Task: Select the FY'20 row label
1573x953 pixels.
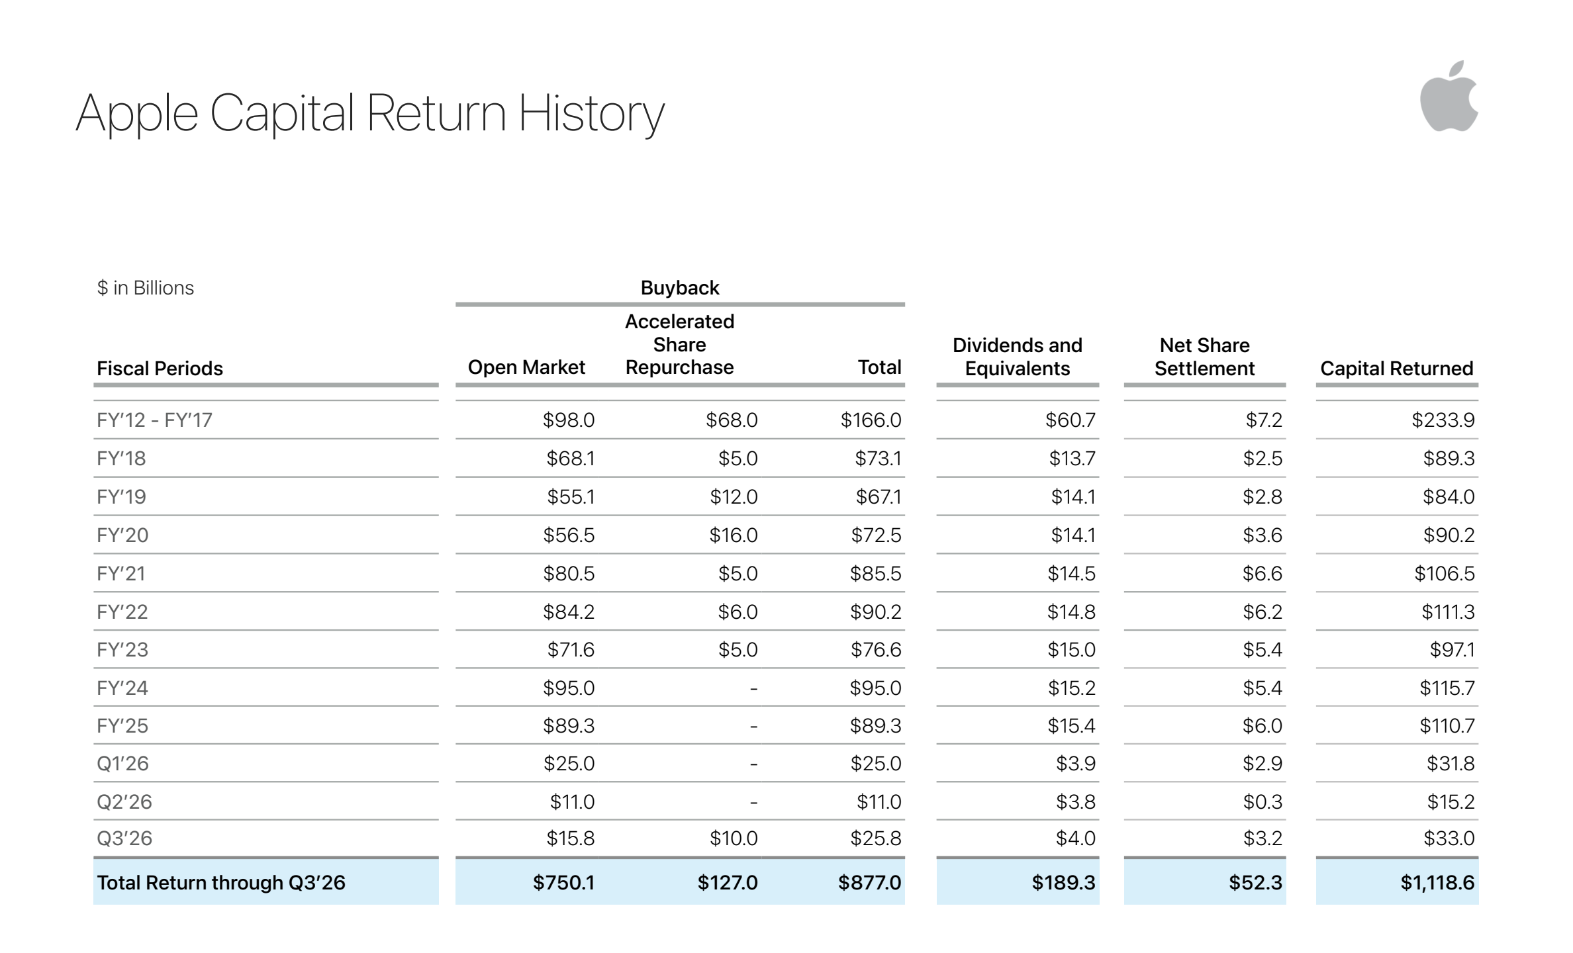Action: coord(122,535)
